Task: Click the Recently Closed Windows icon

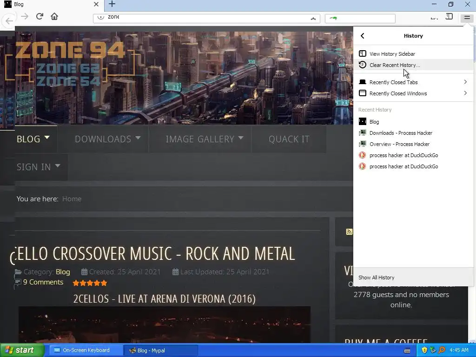Action: coord(363,93)
